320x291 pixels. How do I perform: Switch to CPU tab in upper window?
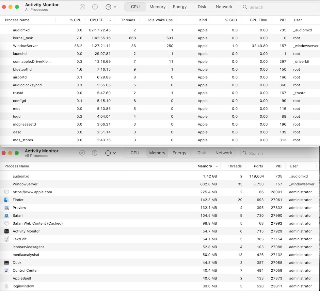click(135, 7)
